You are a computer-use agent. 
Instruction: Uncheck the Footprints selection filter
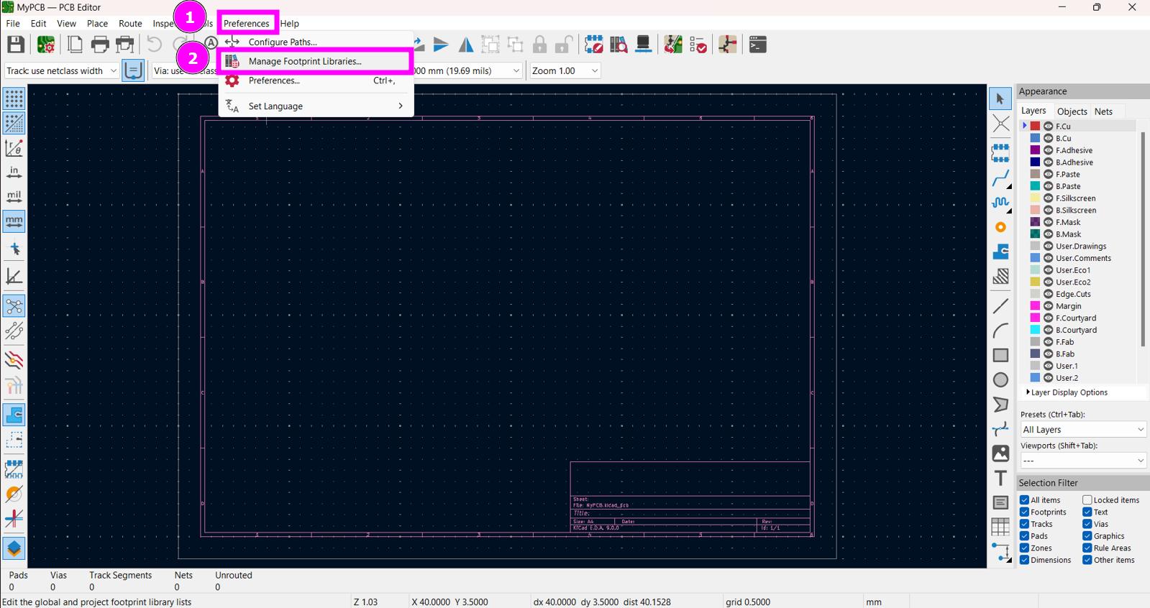click(x=1024, y=512)
